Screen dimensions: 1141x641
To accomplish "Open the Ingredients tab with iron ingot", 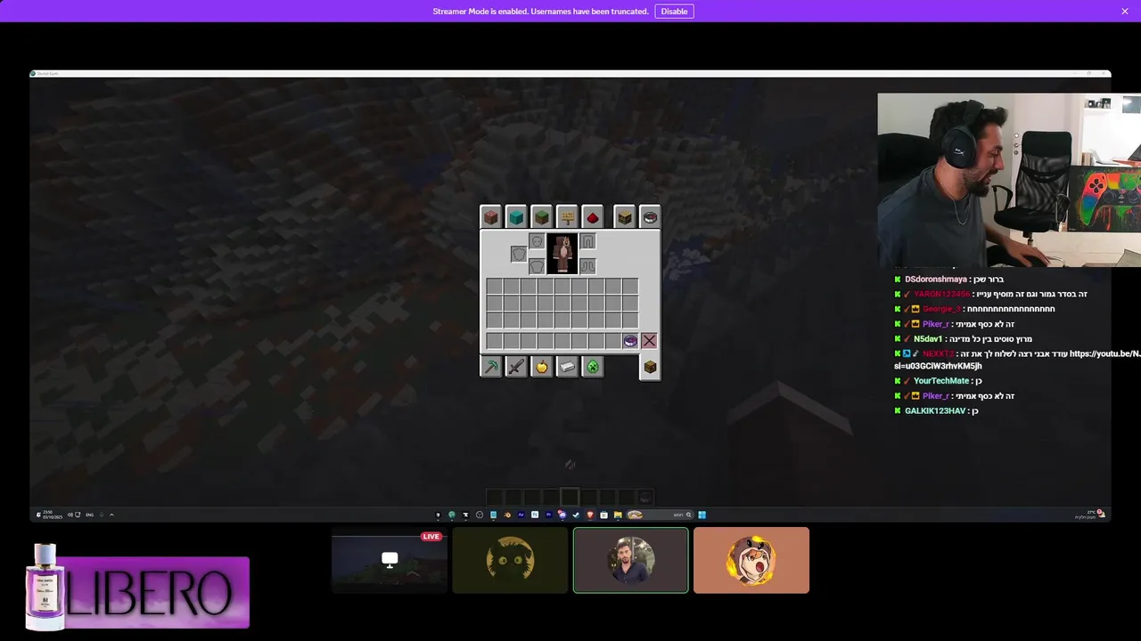I will [x=567, y=367].
